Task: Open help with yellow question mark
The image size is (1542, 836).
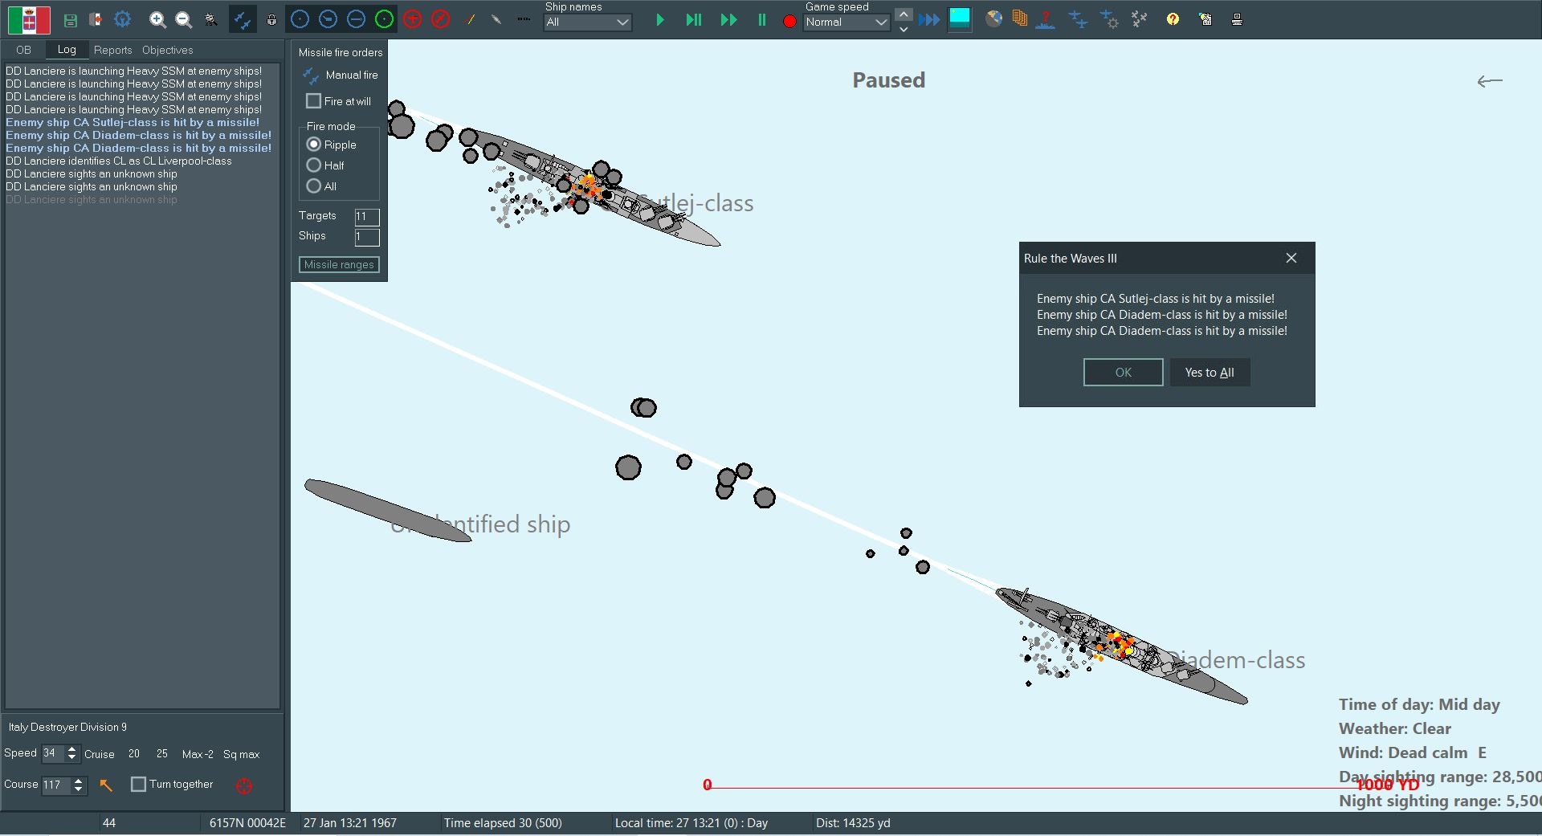Action: coord(1173,19)
